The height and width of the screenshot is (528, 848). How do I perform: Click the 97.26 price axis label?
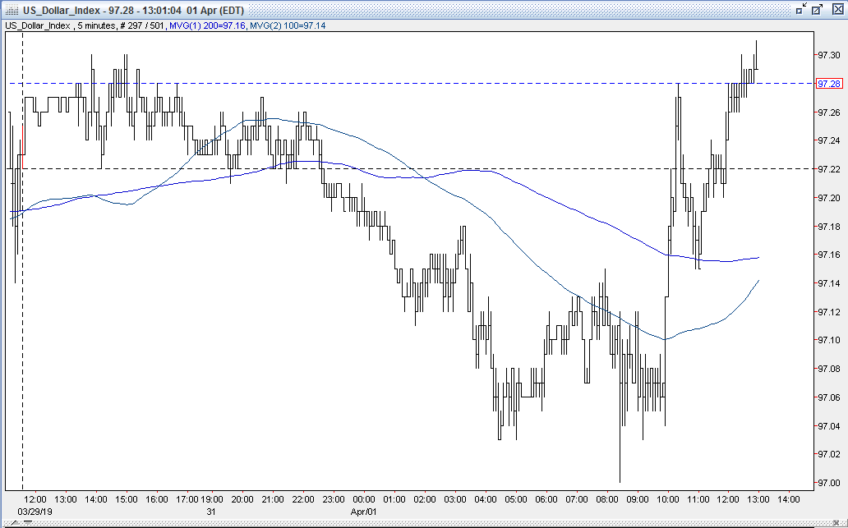(828, 112)
